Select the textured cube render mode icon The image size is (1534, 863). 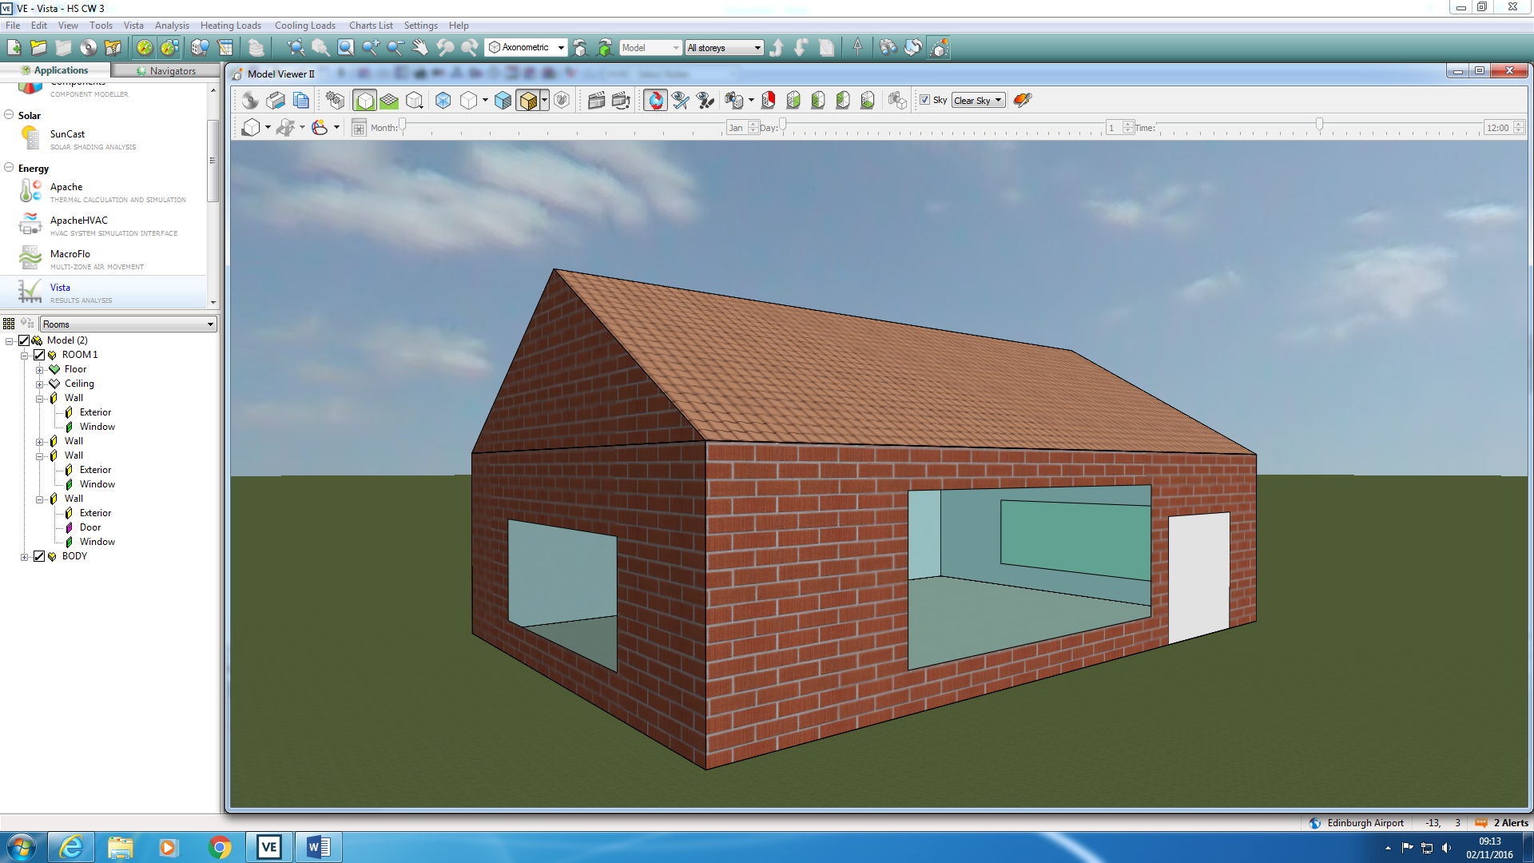tap(527, 100)
